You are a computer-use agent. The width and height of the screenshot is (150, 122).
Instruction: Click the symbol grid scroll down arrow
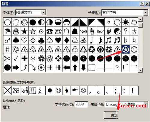point(140,70)
